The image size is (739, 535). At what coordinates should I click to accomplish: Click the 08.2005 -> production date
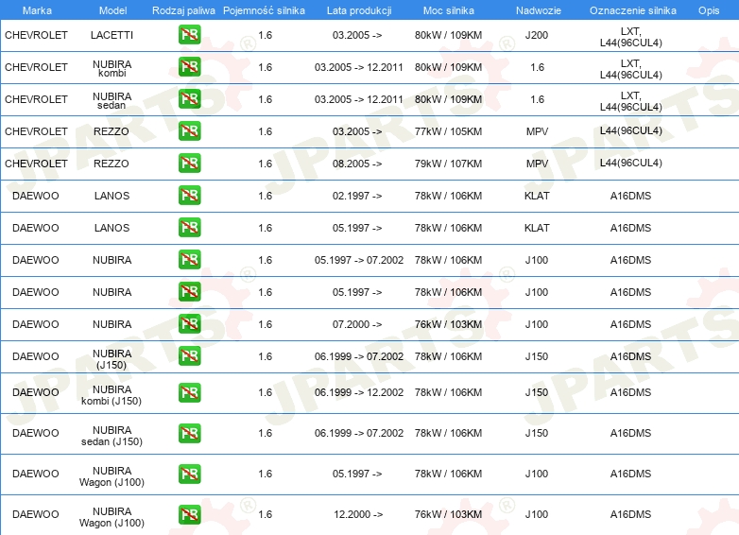click(x=357, y=164)
